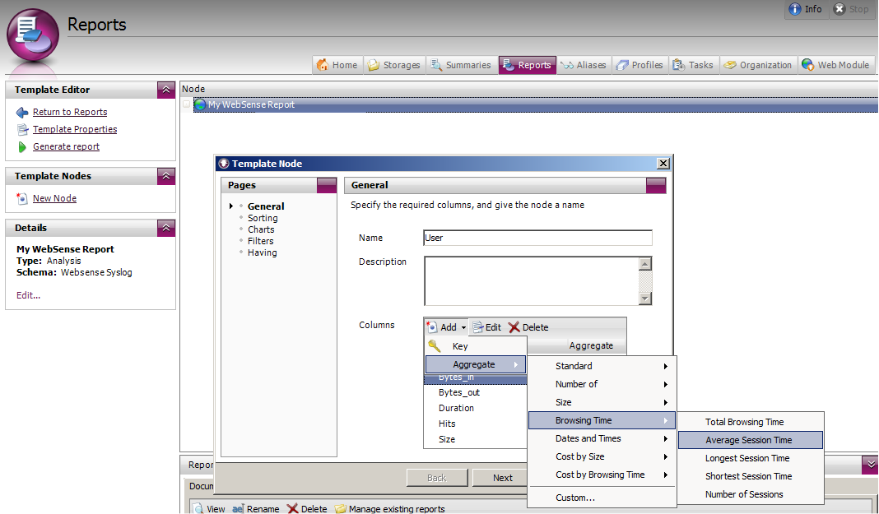Viewport: 879px width, 514px height.
Task: Click the blue back arrow icon
Action: click(x=22, y=113)
